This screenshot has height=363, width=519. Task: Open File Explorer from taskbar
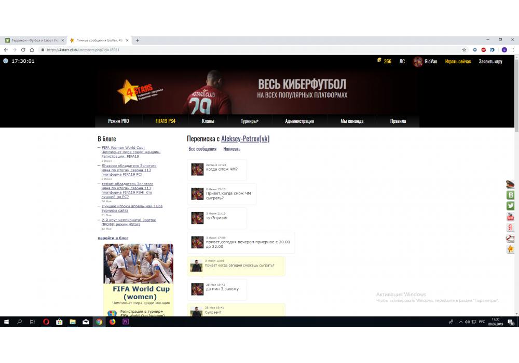point(73,322)
